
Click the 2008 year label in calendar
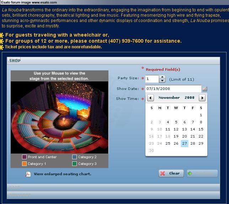190,98
